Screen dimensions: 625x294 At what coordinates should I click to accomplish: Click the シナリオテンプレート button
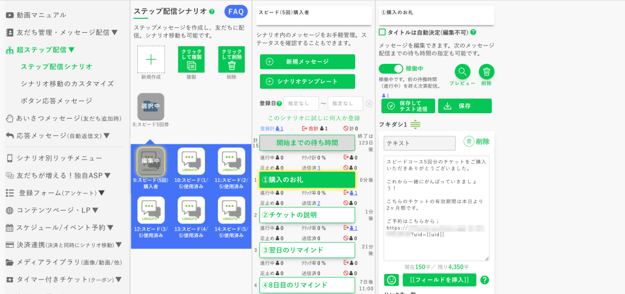click(308, 82)
